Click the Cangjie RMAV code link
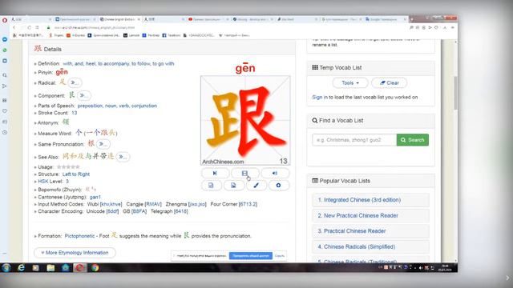The height and width of the screenshot is (288, 513). tap(153, 204)
